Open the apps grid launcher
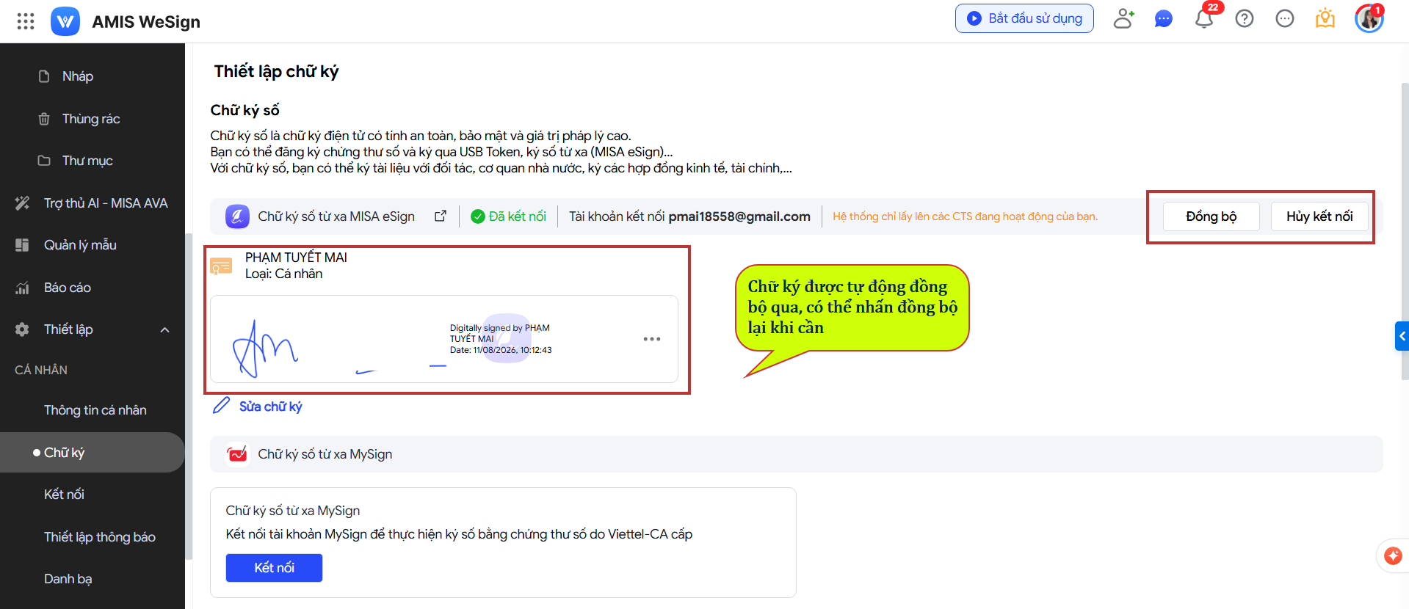Viewport: 1409px width, 609px height. [26, 21]
